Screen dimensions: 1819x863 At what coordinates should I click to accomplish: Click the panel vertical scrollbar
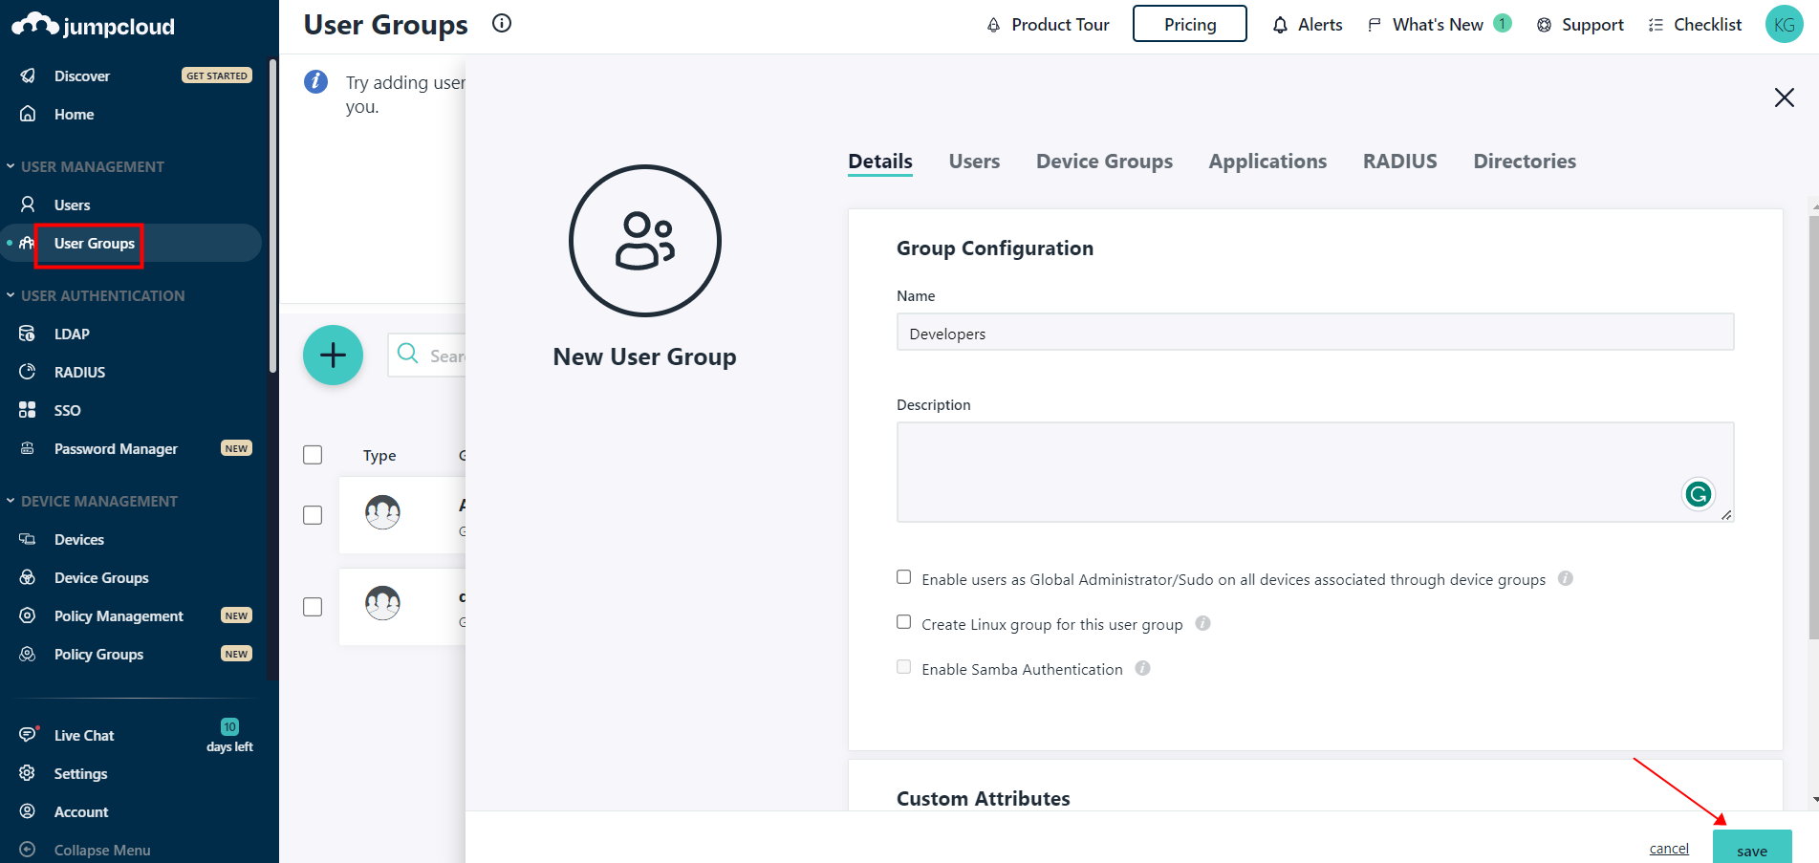point(1813,427)
